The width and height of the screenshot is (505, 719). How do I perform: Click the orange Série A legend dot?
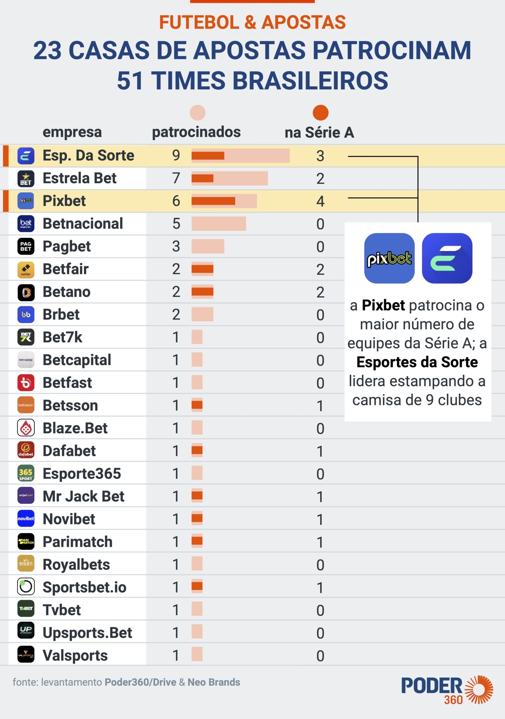[320, 113]
